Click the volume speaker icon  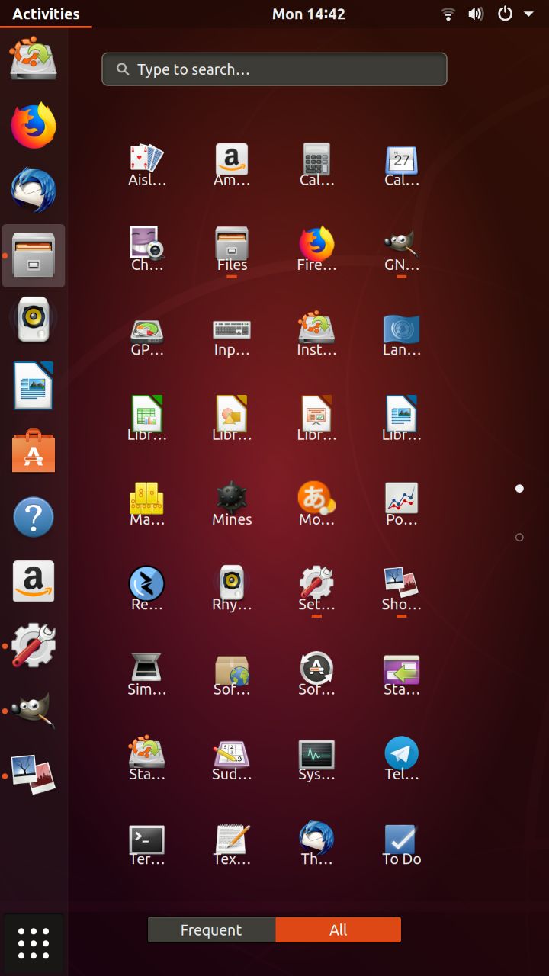point(476,14)
